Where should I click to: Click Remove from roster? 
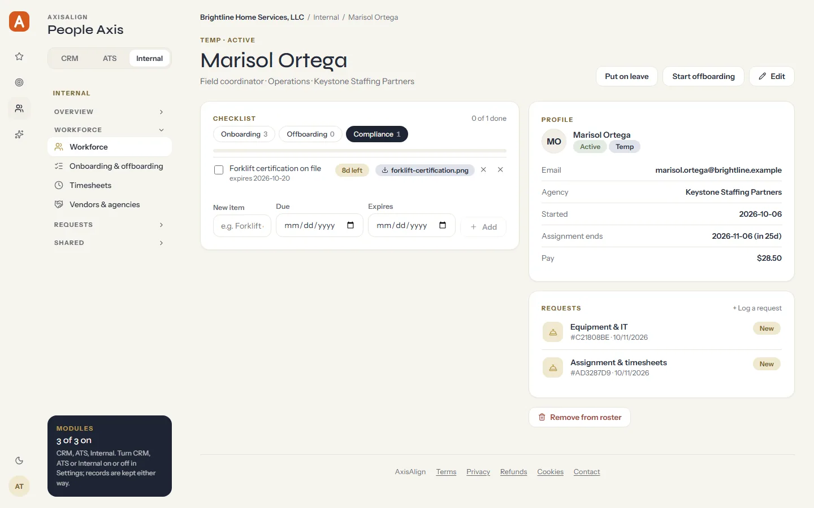click(580, 417)
